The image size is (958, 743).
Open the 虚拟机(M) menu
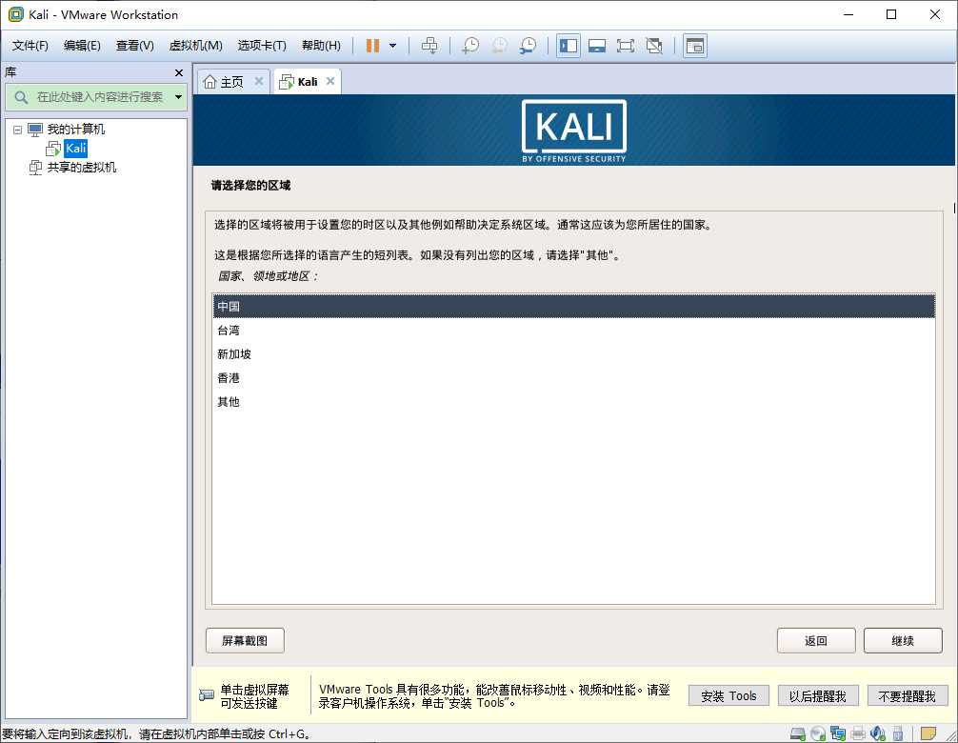click(x=195, y=46)
